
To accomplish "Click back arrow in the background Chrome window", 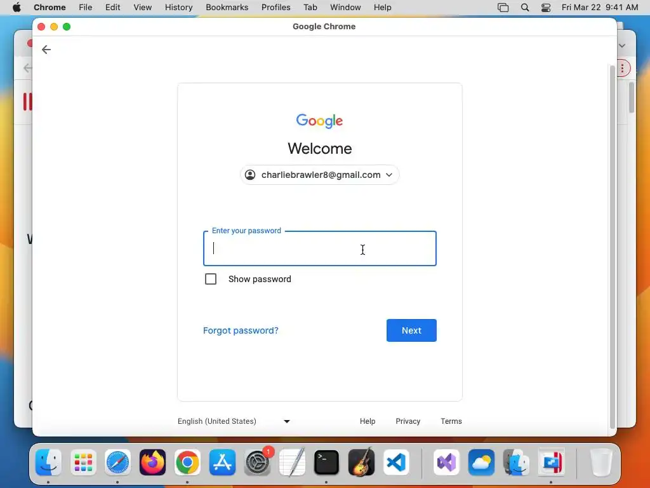I will 27,68.
